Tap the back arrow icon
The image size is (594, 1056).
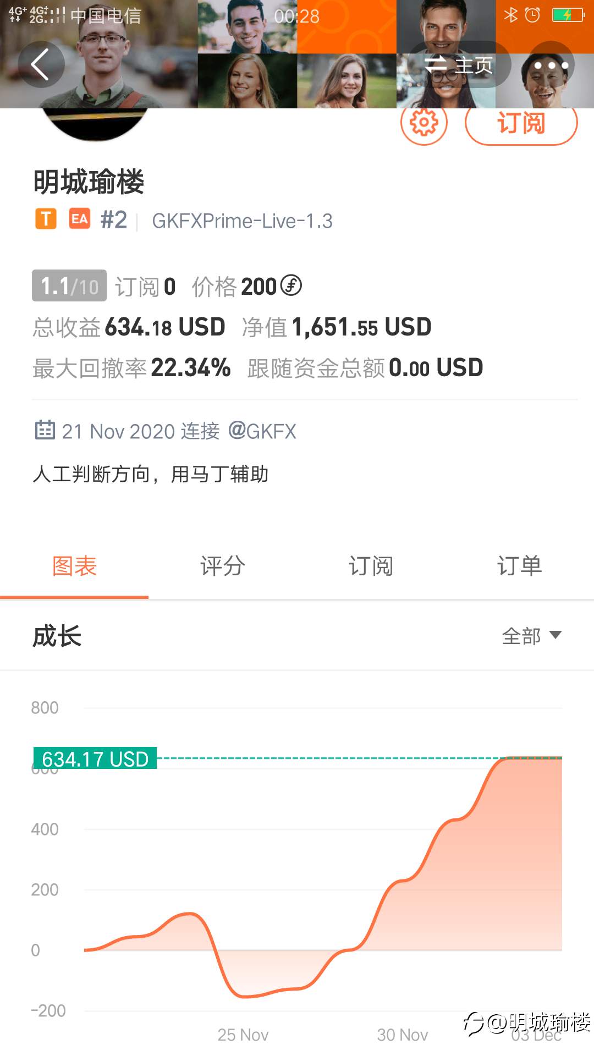[41, 64]
